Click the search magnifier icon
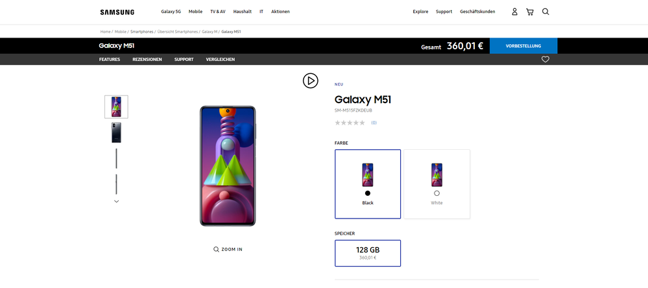Viewport: 648px width, 288px height. coord(546,12)
